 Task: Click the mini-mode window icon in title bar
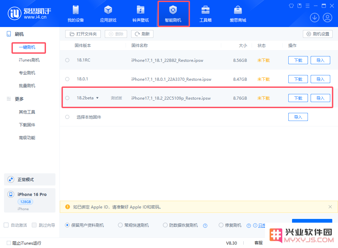click(299, 6)
